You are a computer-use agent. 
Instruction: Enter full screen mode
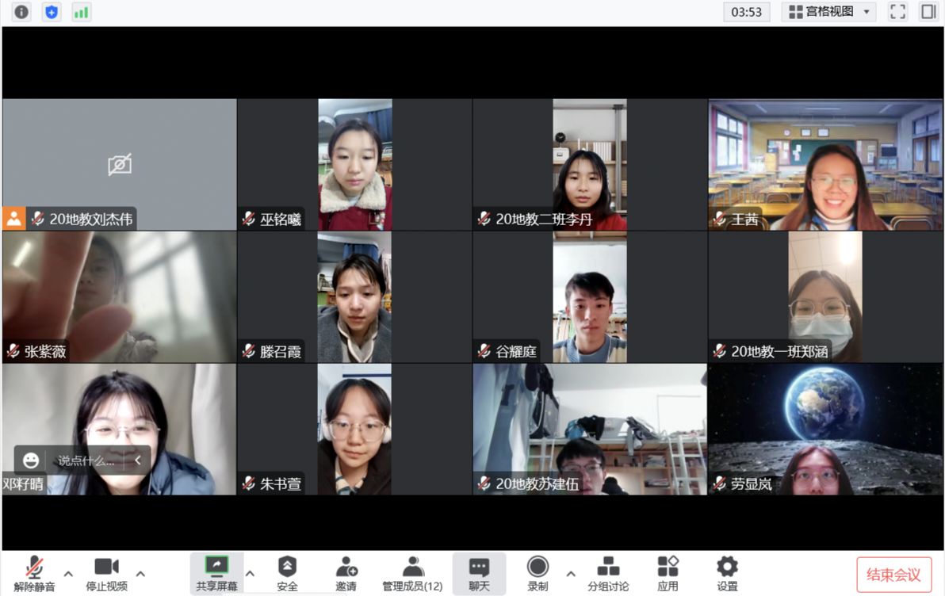tap(897, 12)
